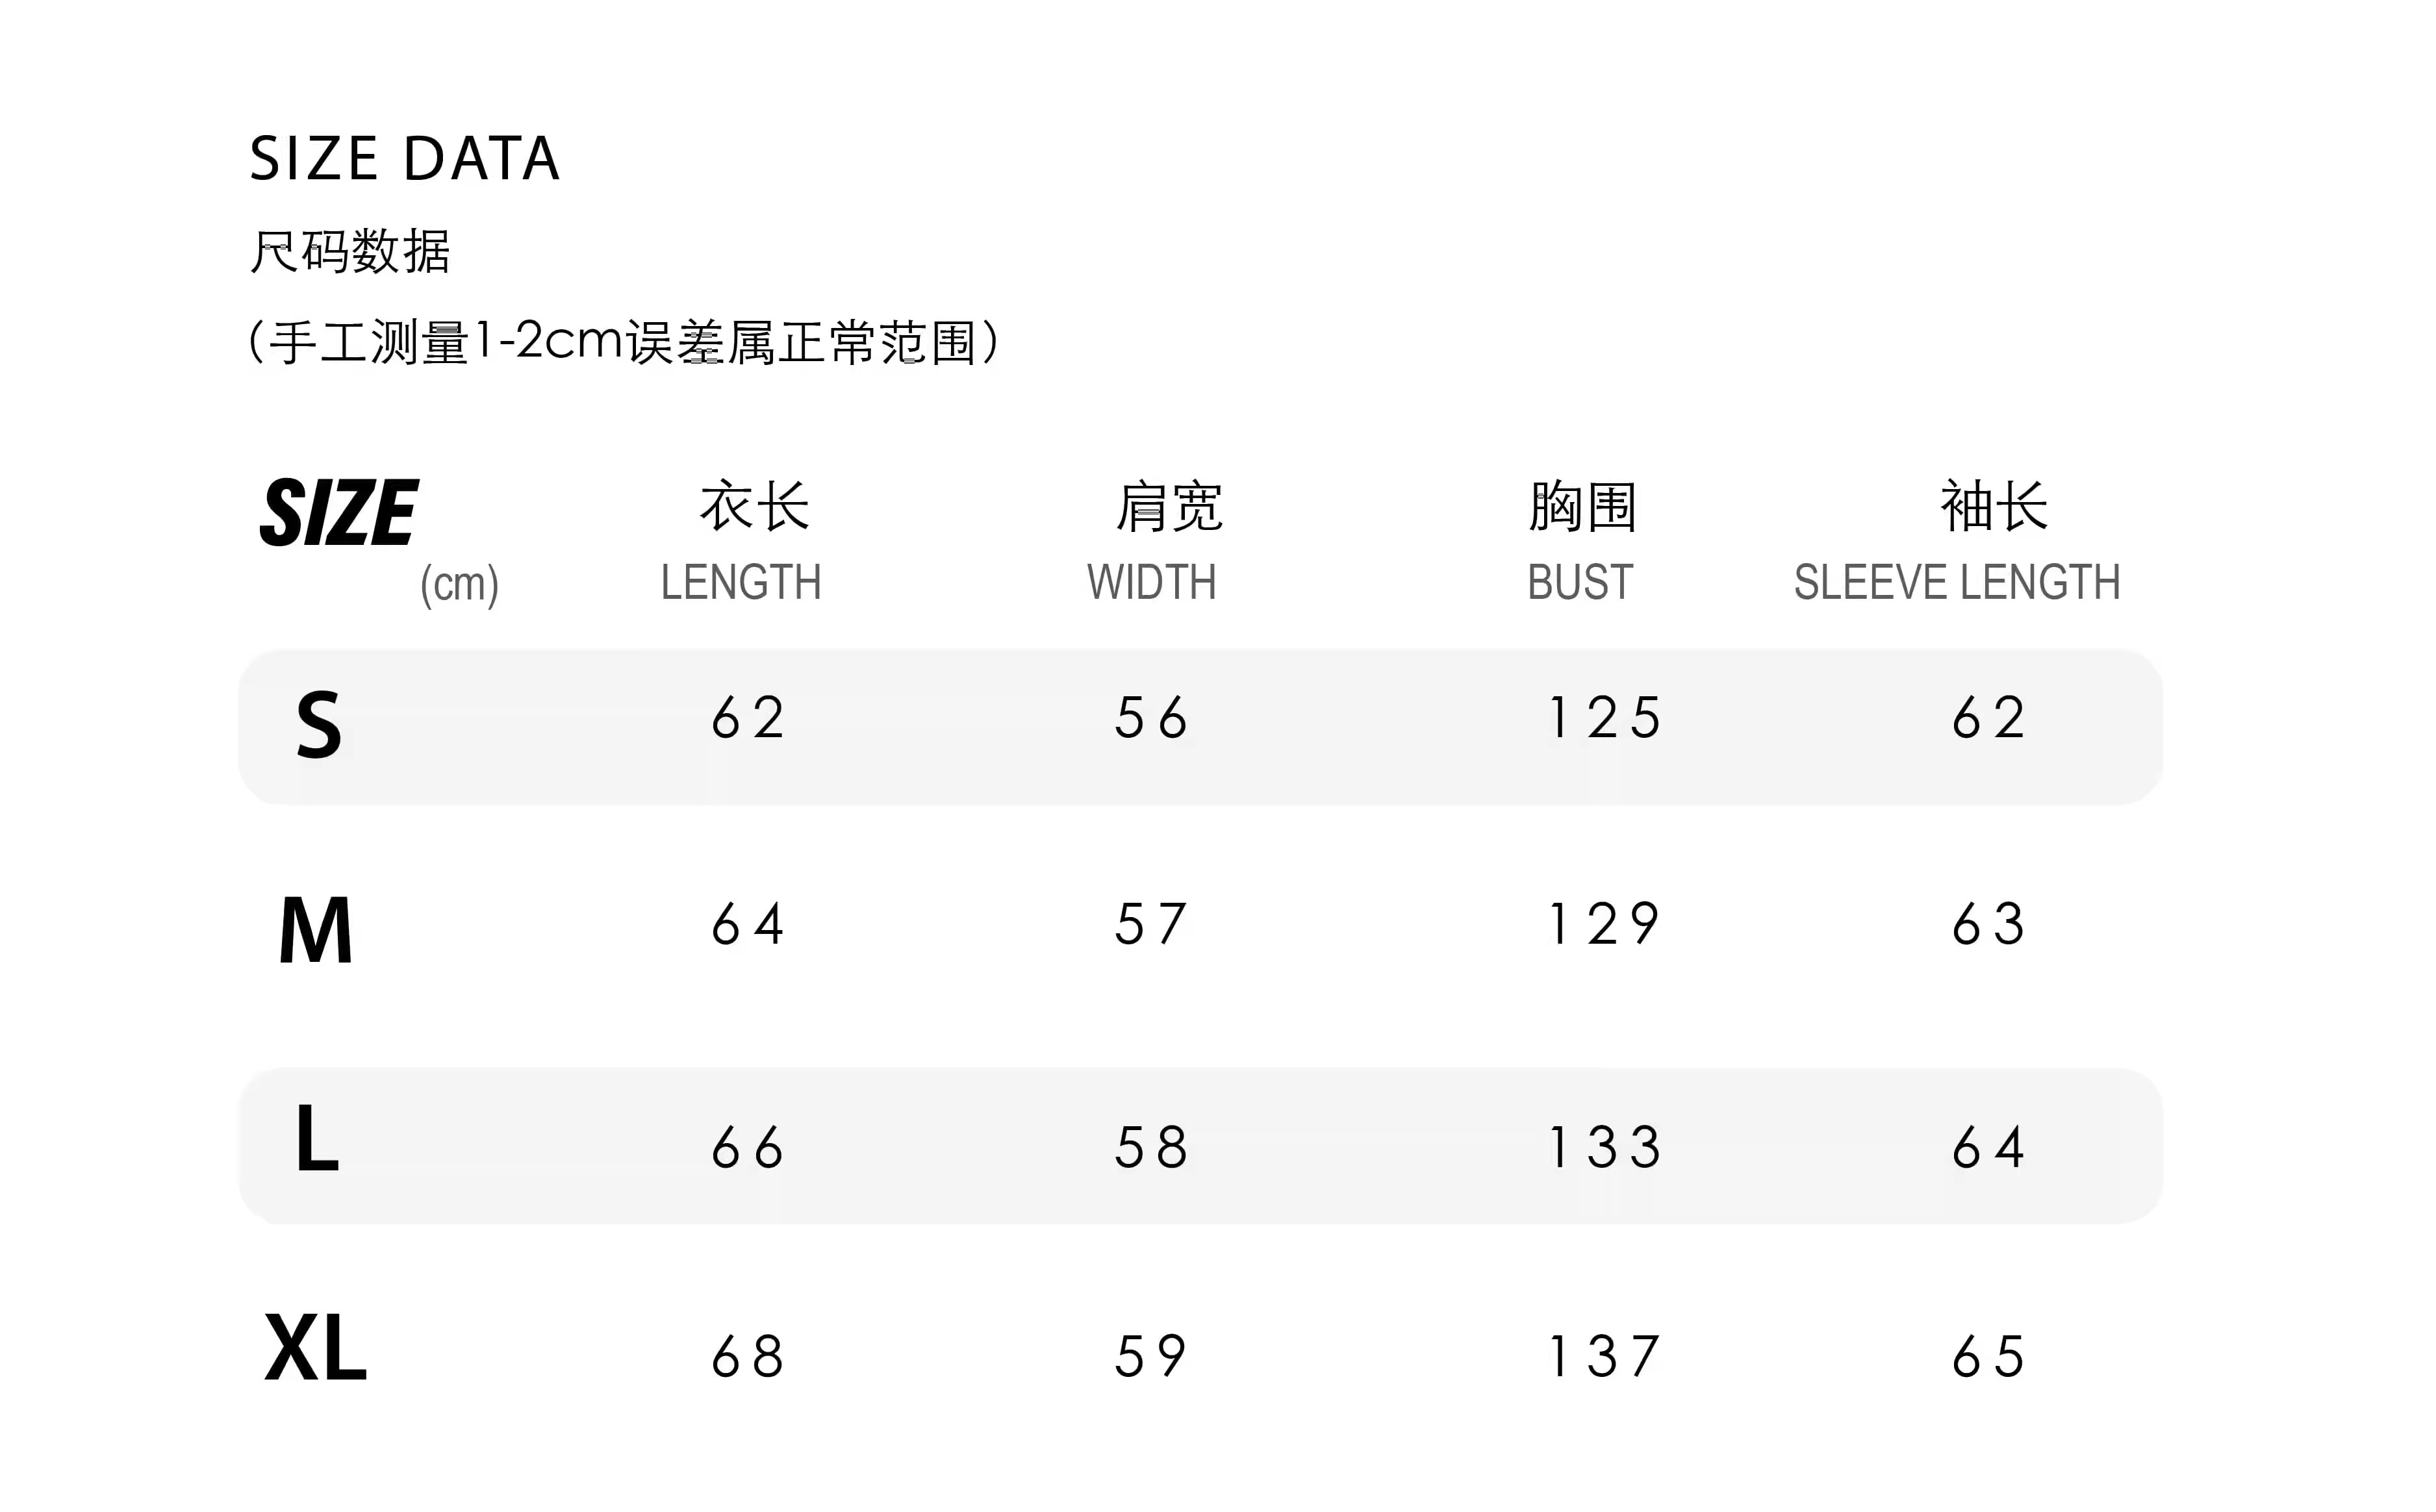
Task: Click sleeve length value 65 for XL
Action: tap(1989, 1357)
